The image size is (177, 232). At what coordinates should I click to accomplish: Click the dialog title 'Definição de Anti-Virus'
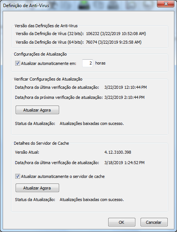point(26,6)
